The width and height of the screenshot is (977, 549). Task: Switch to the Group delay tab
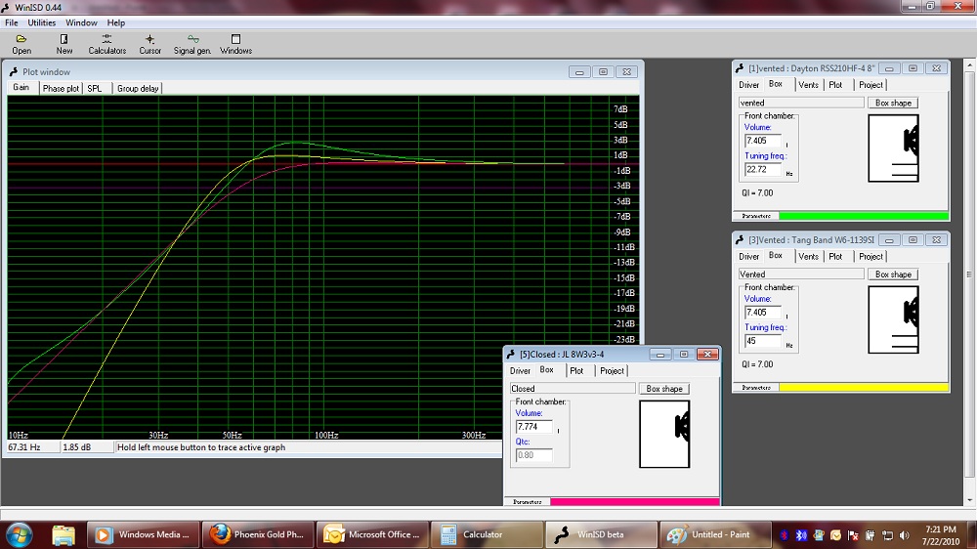[x=138, y=89]
